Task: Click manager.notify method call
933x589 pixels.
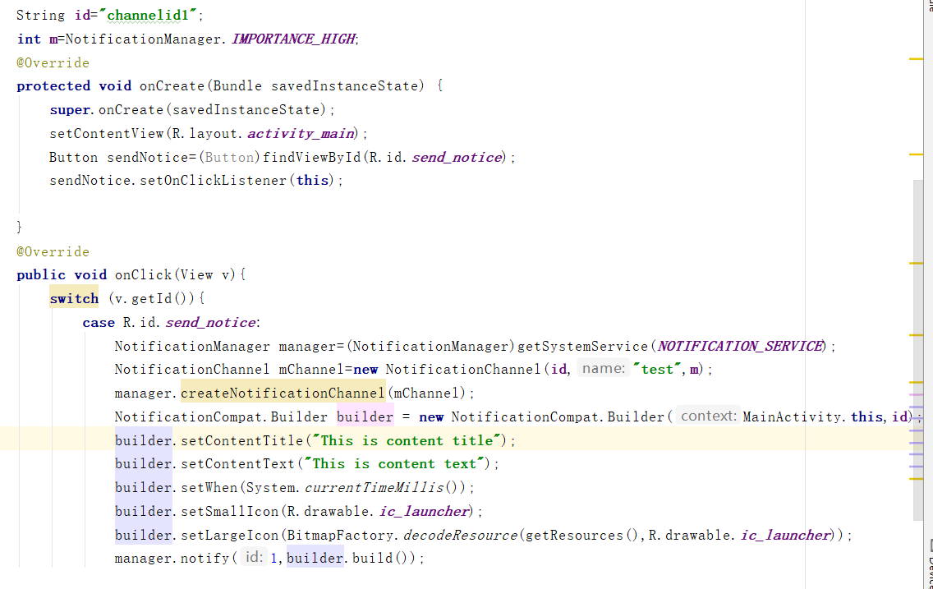Action: 172,558
